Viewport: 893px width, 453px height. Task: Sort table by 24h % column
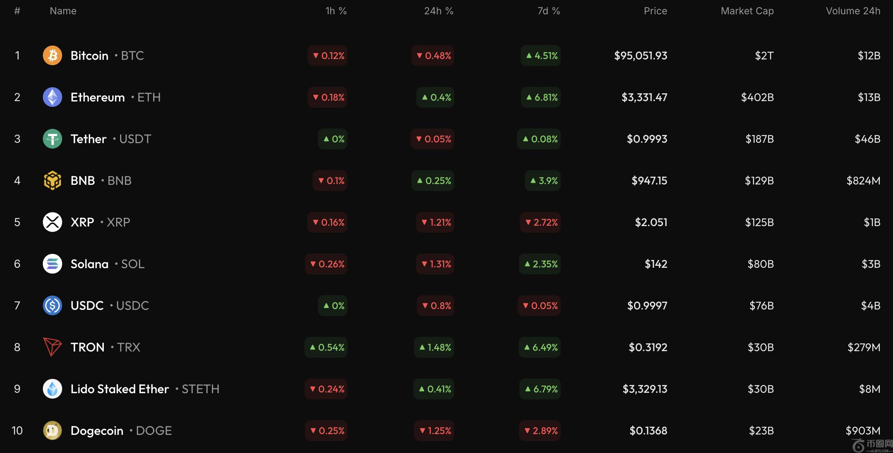[x=438, y=11]
